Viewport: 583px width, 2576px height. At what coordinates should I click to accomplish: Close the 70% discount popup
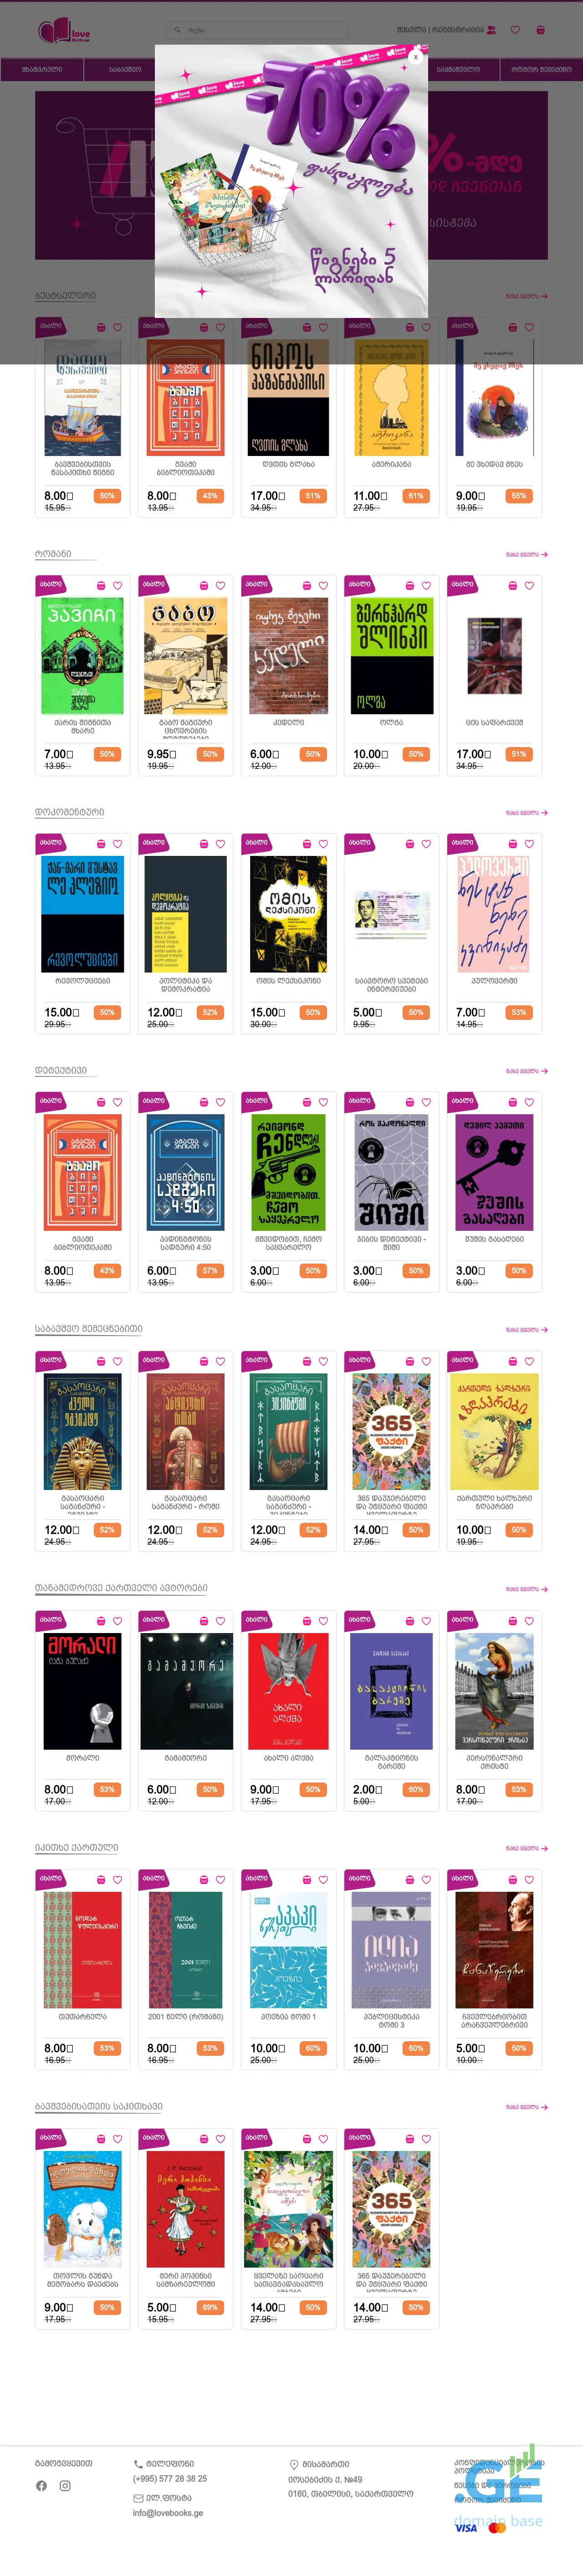click(x=416, y=57)
